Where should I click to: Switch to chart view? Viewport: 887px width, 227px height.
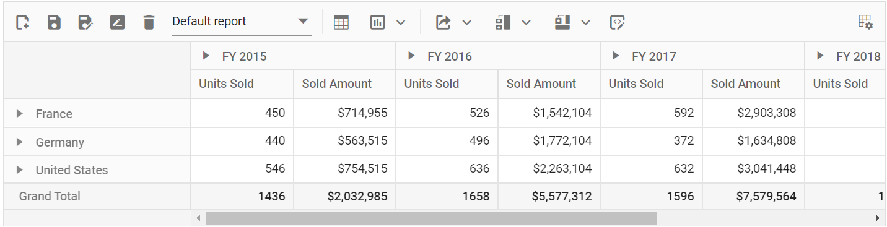coord(377,22)
